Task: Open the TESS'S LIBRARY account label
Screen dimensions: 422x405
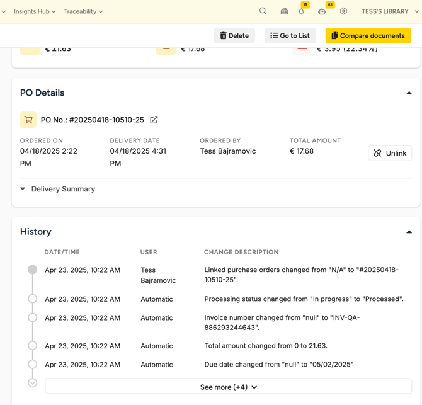Action: pos(385,11)
